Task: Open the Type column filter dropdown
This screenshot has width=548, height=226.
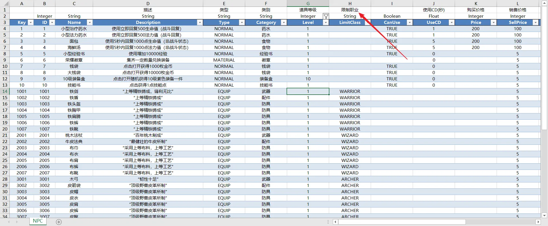Action: [x=241, y=23]
